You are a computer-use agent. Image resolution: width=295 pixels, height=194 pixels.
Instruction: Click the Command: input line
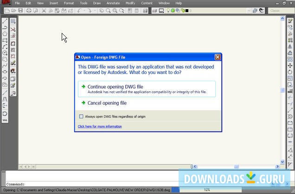[x=92, y=184]
